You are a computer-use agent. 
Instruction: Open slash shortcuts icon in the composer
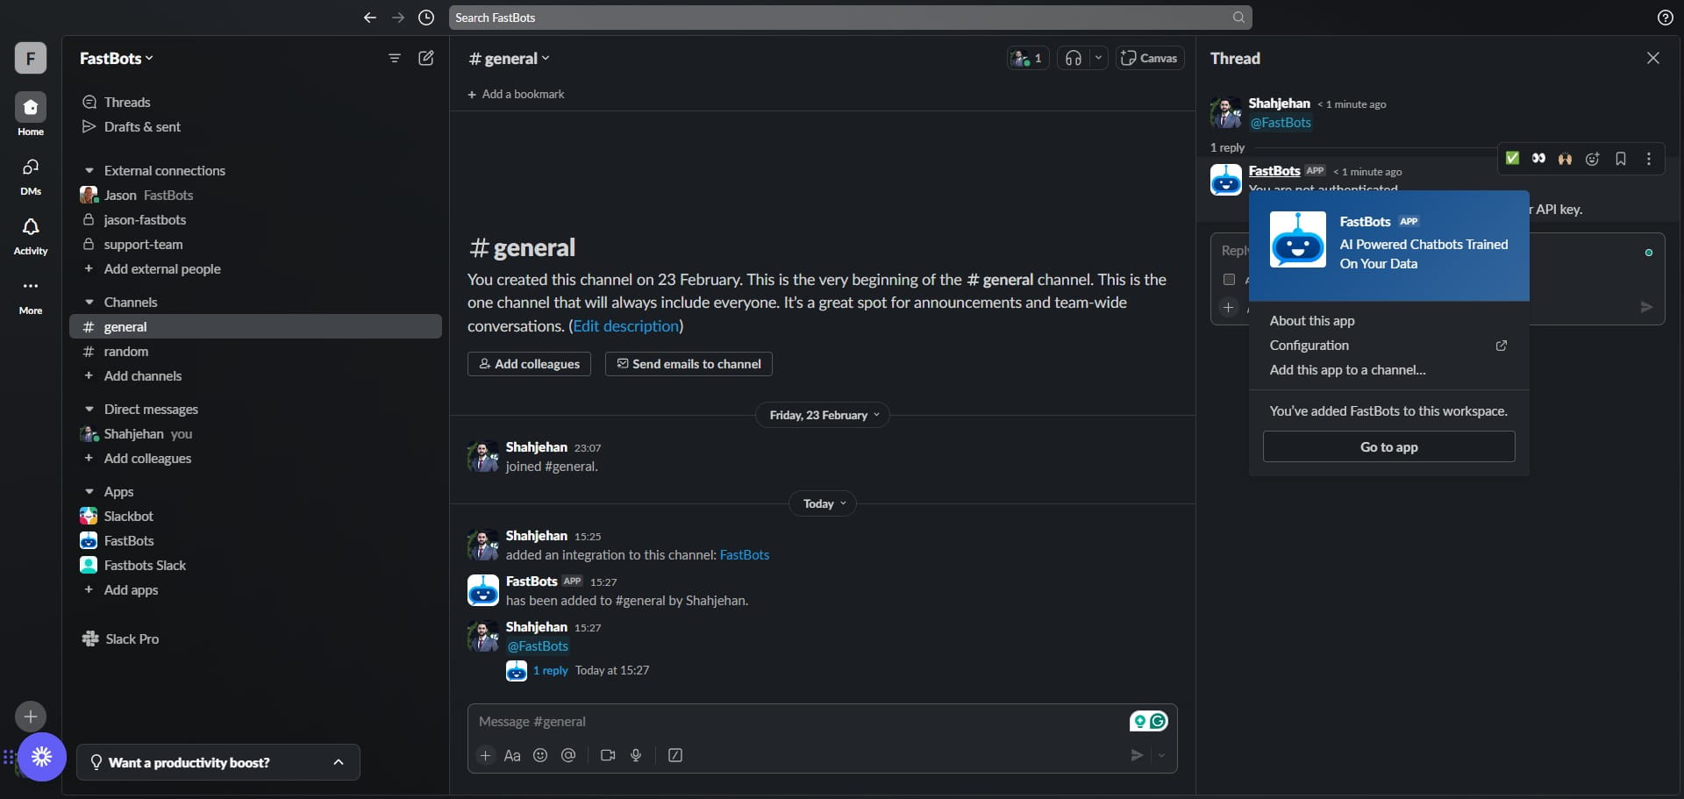point(675,755)
